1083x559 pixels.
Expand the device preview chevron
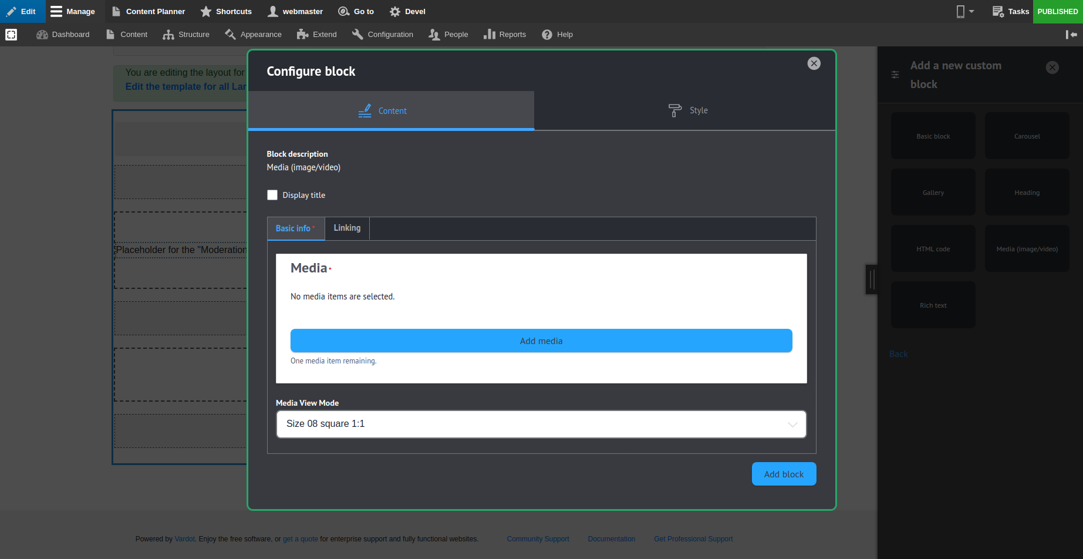point(970,11)
